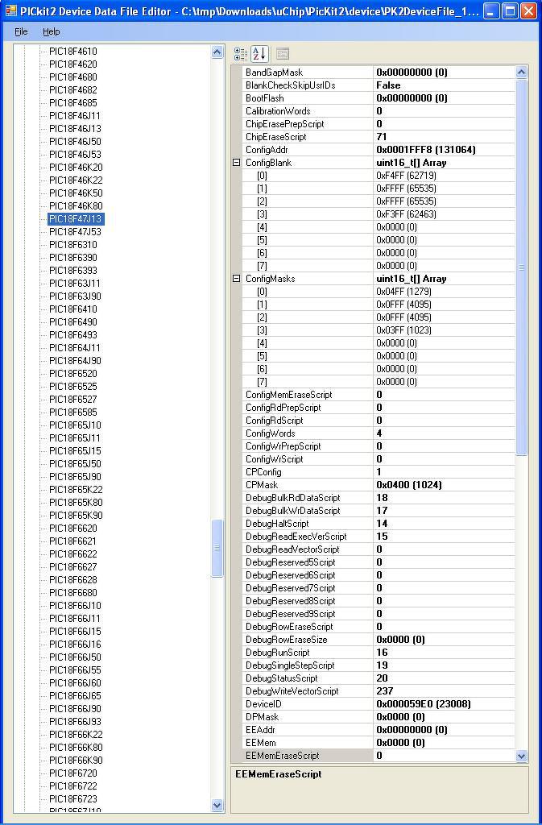This screenshot has height=825, width=542.
Task: Select the DPMask property name
Action: coord(262,717)
